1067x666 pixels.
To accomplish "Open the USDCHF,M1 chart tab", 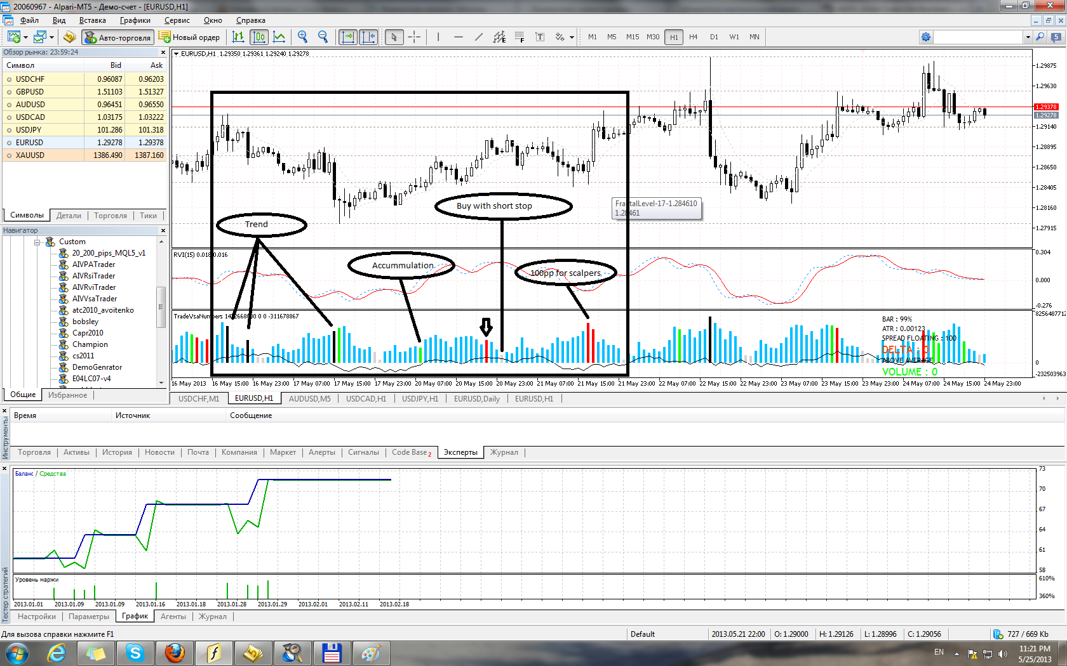I will tap(198, 399).
